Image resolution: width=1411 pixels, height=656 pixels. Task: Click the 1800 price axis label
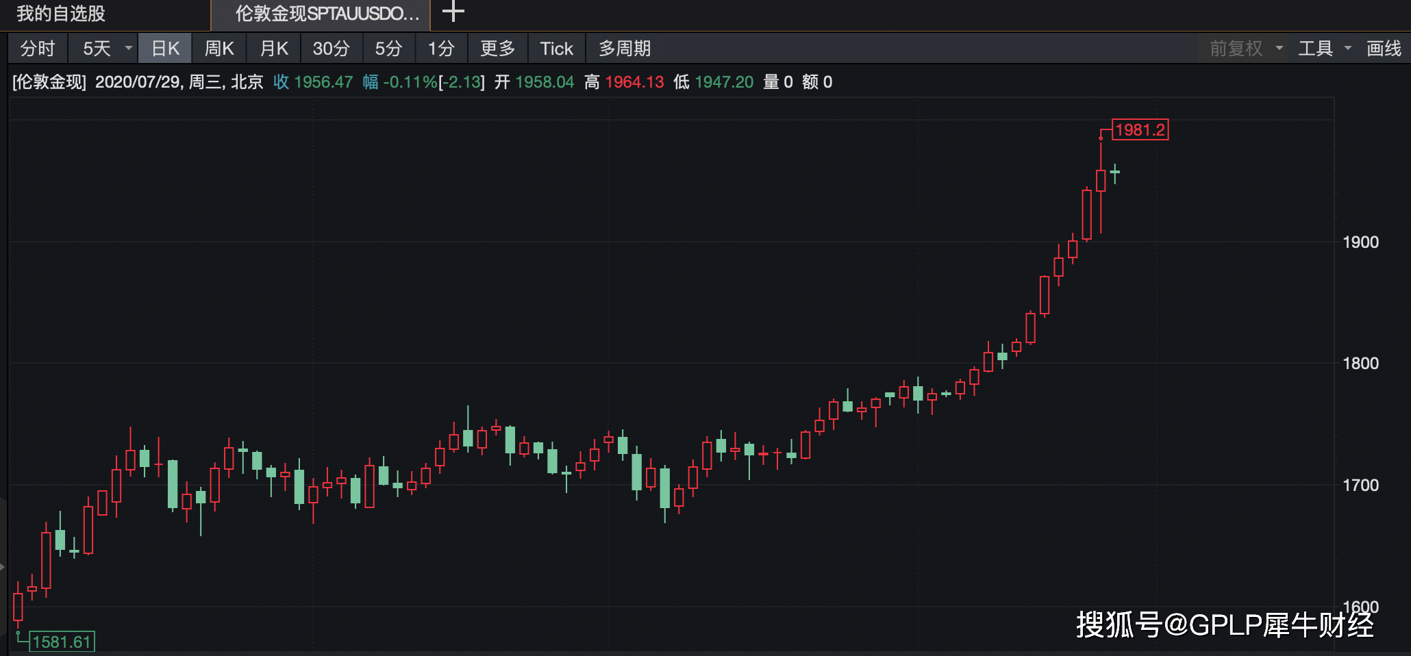click(x=1360, y=363)
